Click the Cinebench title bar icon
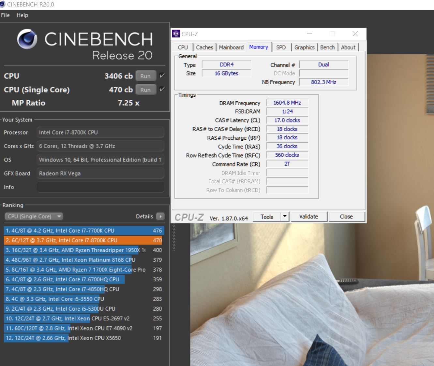This screenshot has height=366, width=434. (x=3, y=4)
